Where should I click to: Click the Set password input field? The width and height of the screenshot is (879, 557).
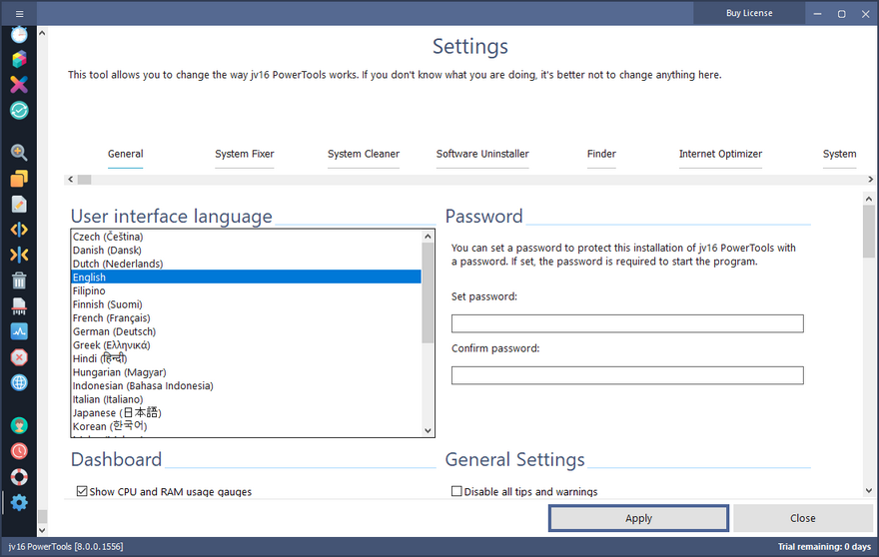pyautogui.click(x=627, y=323)
